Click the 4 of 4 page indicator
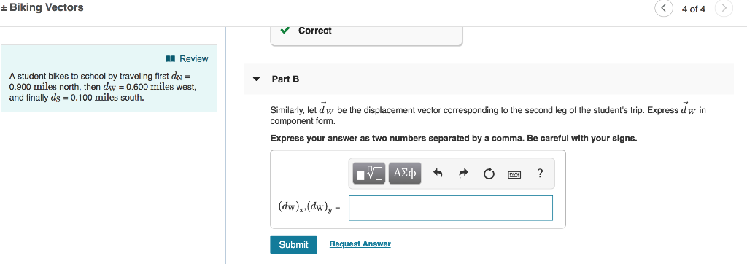Image resolution: width=747 pixels, height=264 pixels. pos(694,9)
